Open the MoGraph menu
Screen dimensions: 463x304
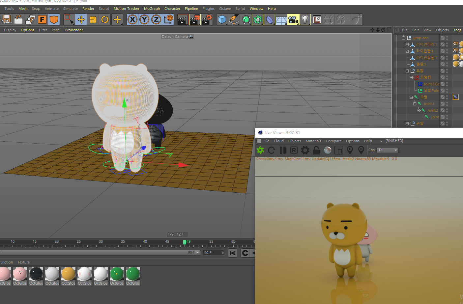(x=152, y=9)
